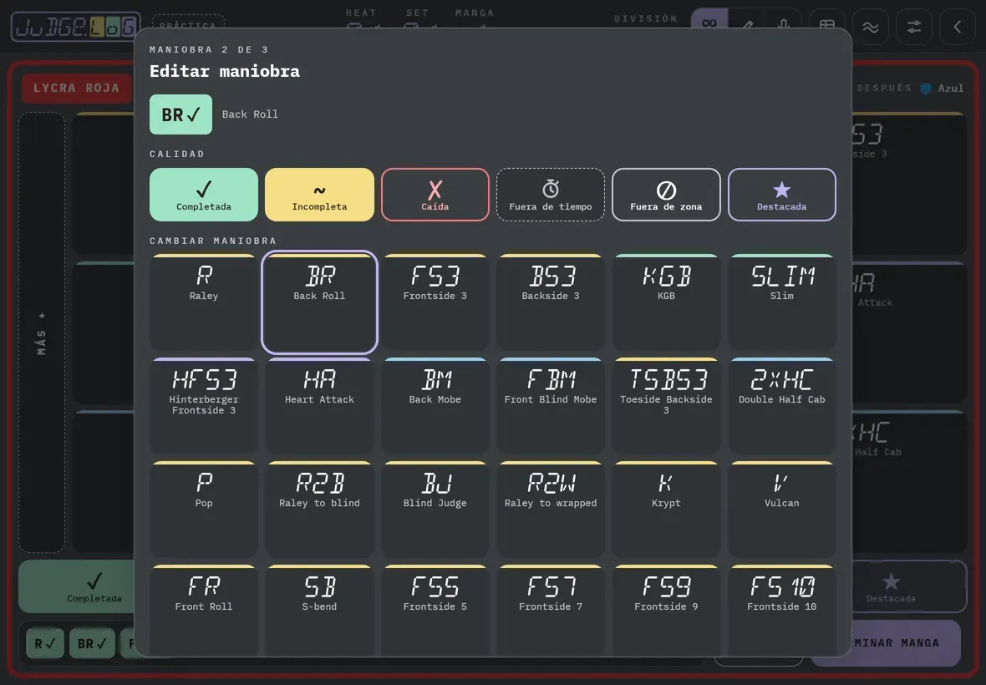986x685 pixels.
Task: Change maneuver to Raley
Action: click(x=204, y=302)
